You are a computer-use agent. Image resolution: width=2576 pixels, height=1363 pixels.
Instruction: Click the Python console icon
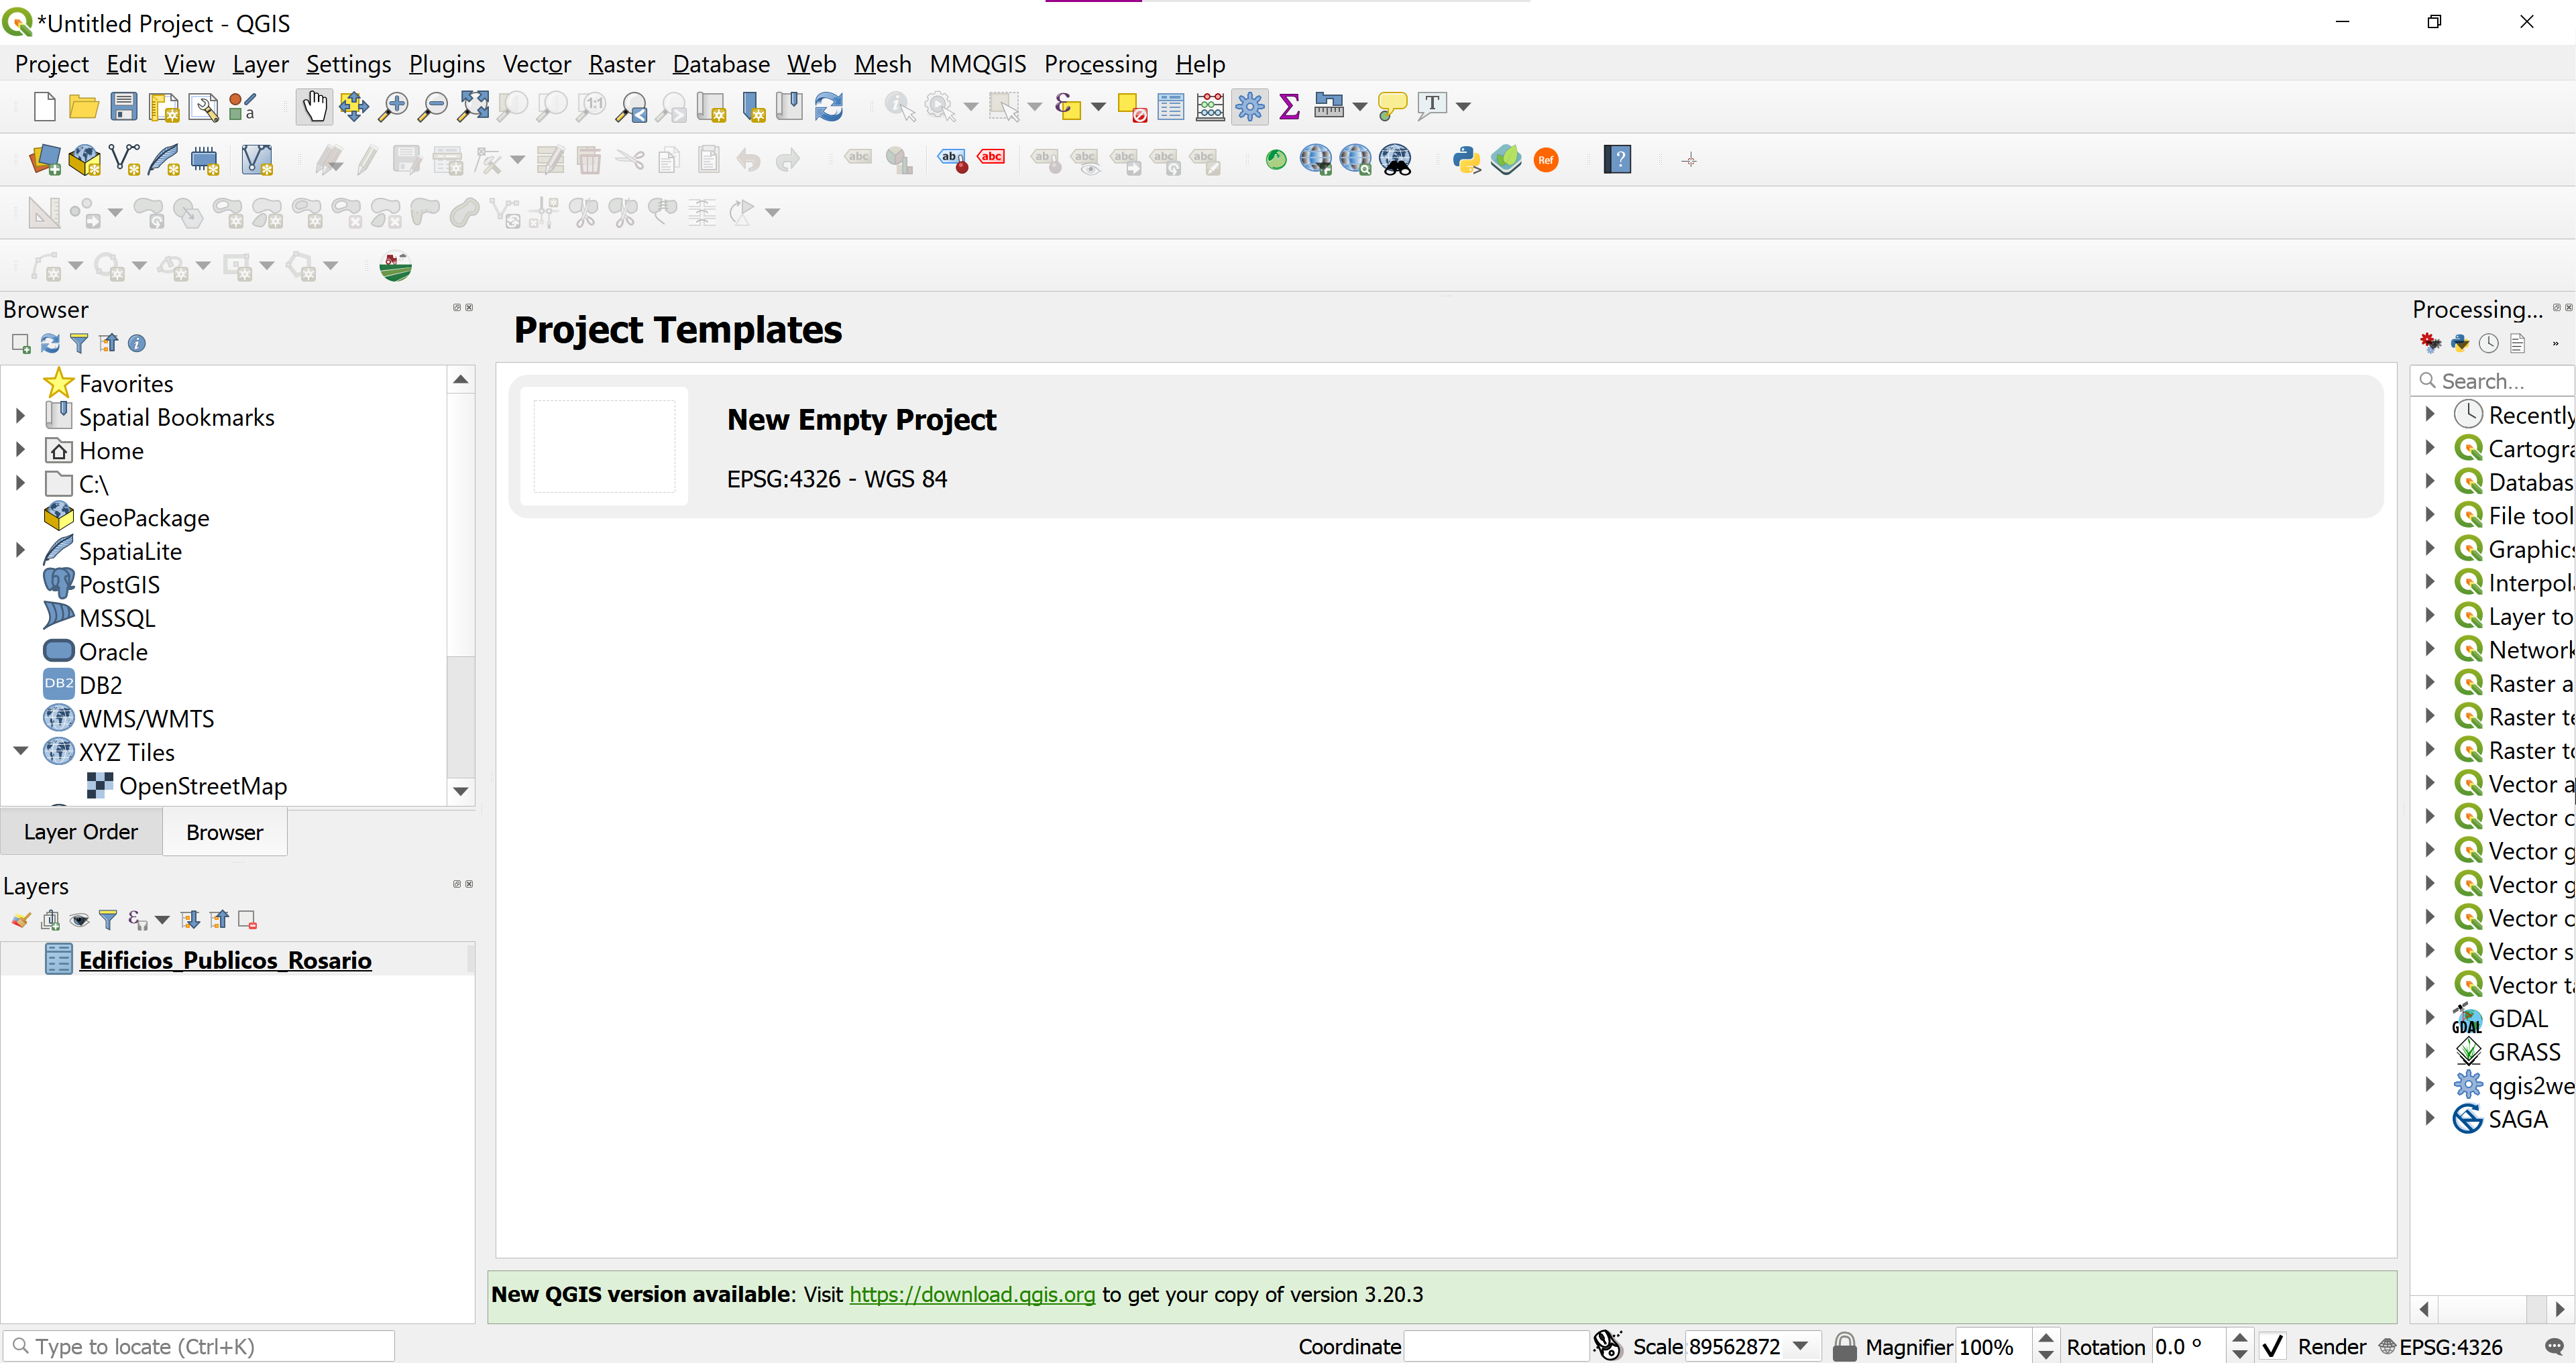pos(1466,160)
